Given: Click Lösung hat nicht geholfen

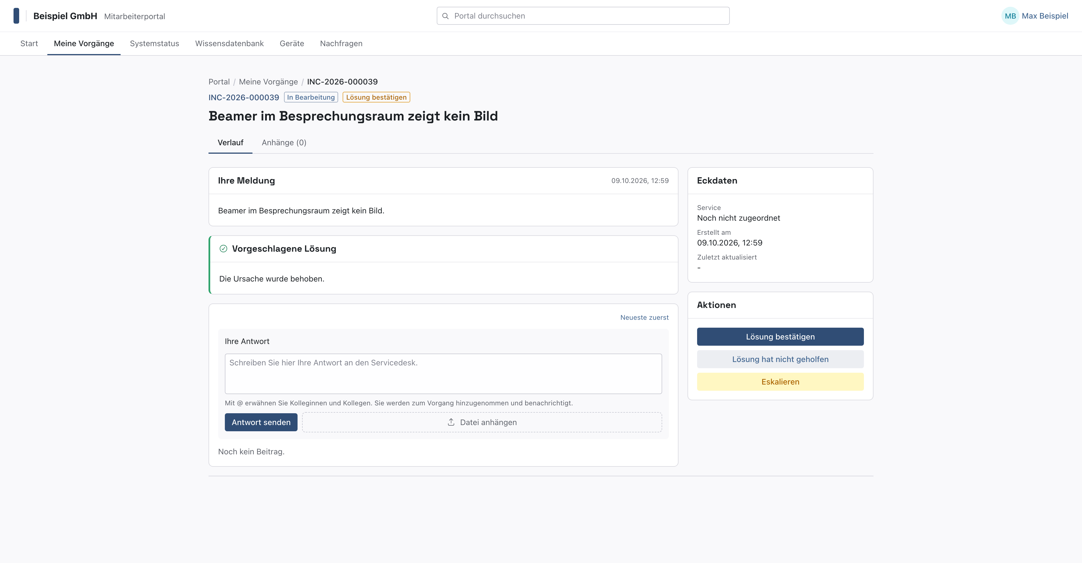Looking at the screenshot, I should [x=780, y=359].
